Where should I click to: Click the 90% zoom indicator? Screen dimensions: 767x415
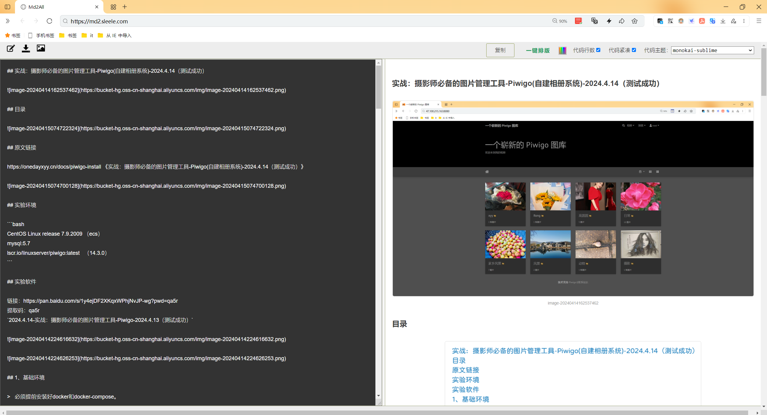tap(560, 21)
